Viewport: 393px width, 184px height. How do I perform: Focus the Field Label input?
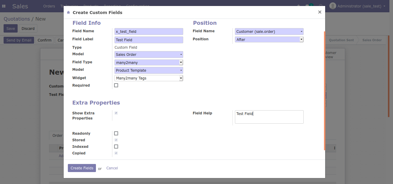(x=149, y=40)
